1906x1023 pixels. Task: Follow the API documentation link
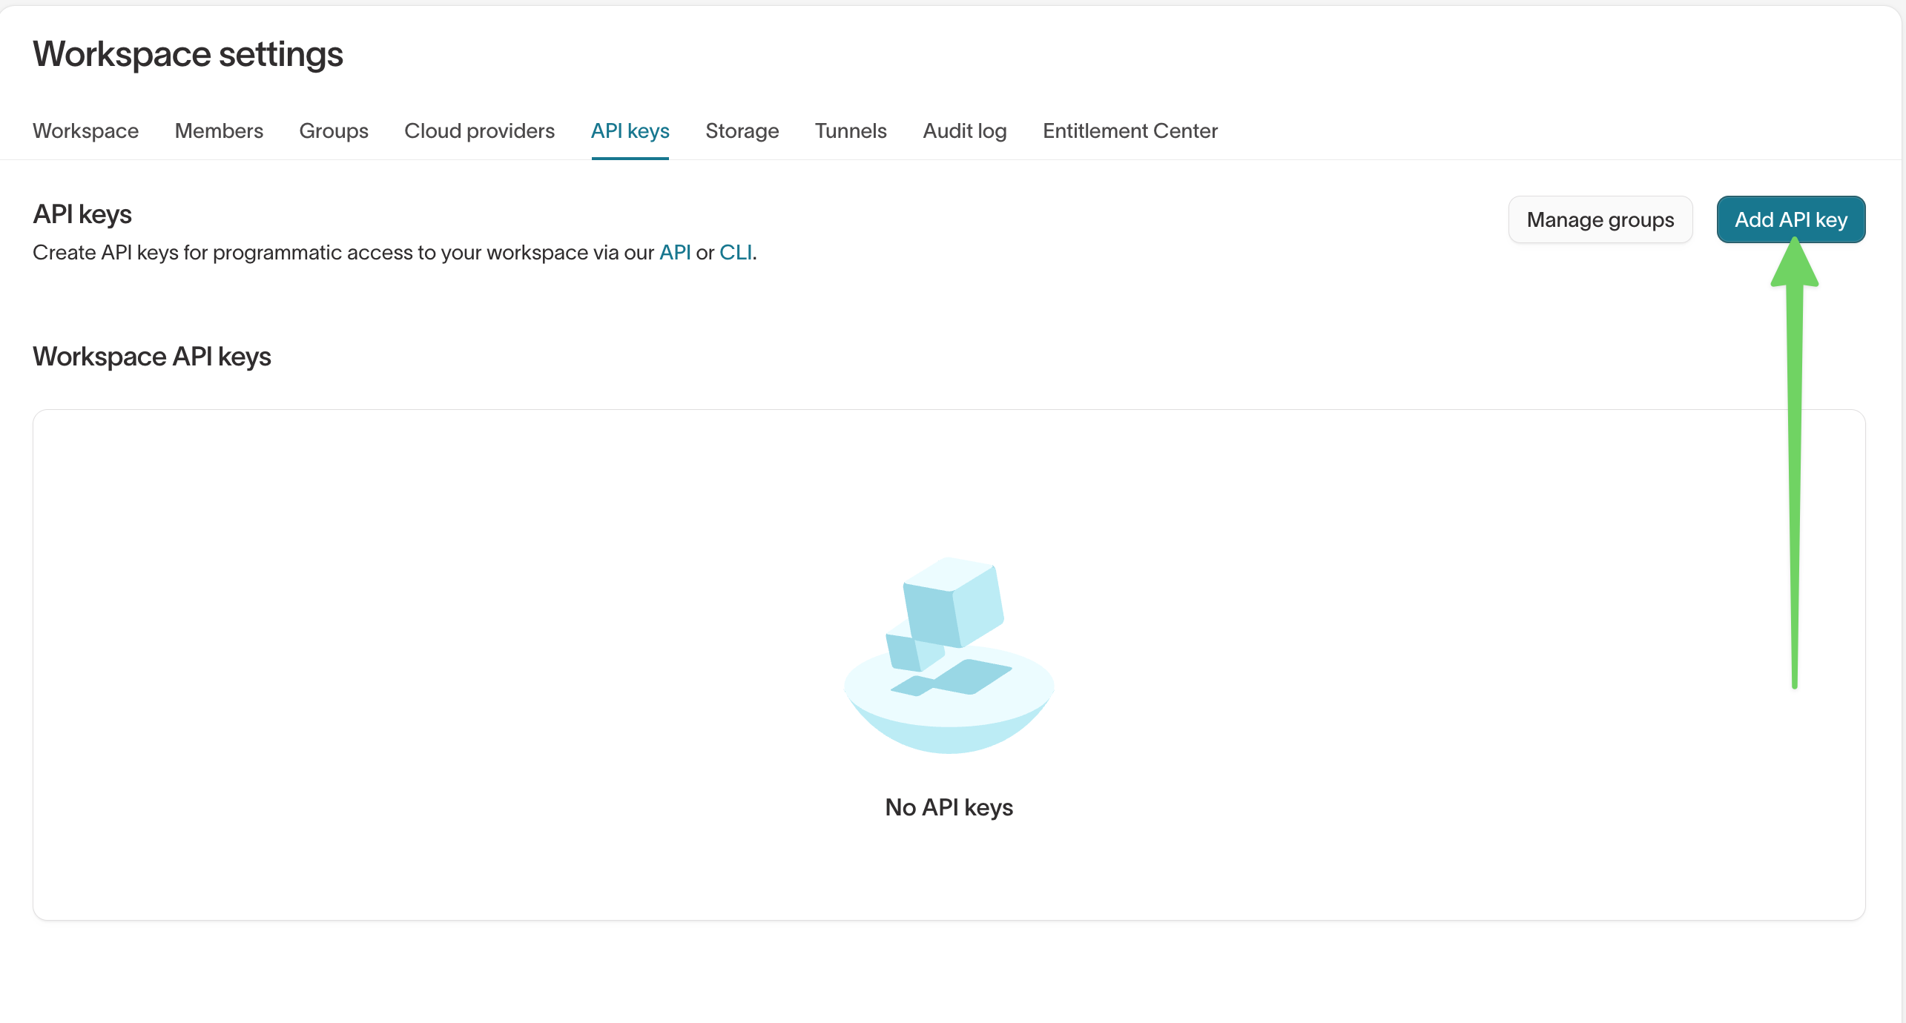(675, 253)
